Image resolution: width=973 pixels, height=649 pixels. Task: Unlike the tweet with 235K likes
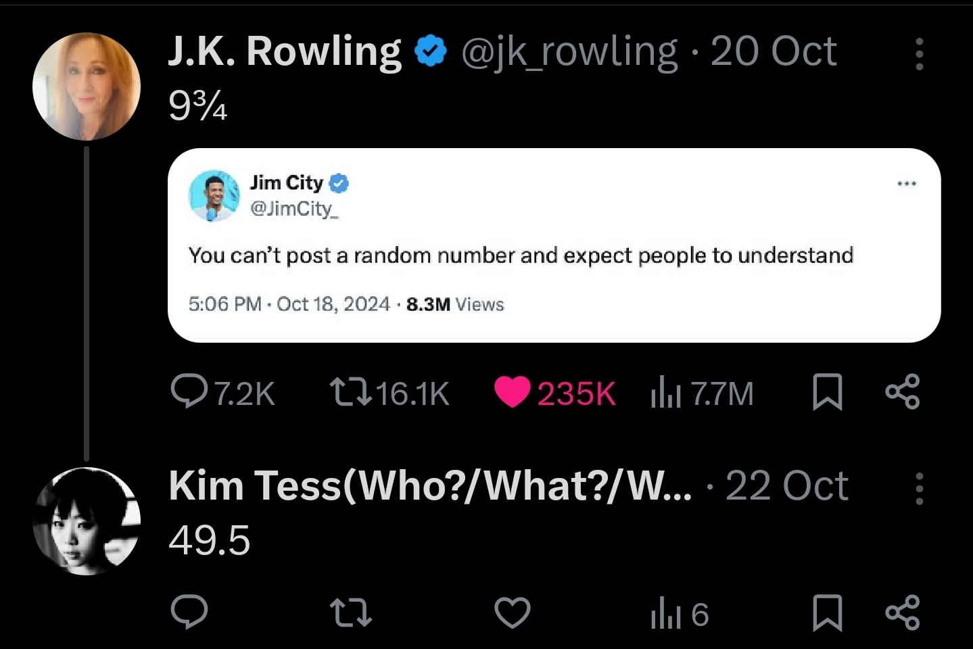(x=512, y=393)
